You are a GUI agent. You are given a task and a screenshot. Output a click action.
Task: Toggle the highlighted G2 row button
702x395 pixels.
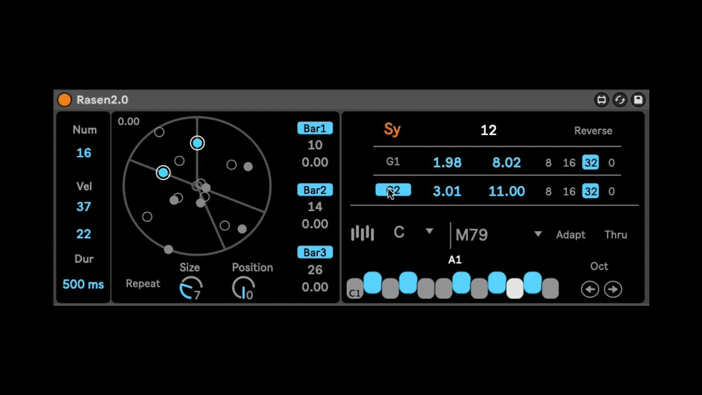pyautogui.click(x=393, y=190)
